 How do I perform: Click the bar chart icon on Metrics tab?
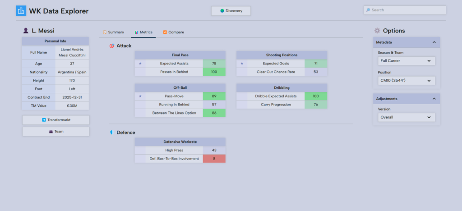coord(136,32)
